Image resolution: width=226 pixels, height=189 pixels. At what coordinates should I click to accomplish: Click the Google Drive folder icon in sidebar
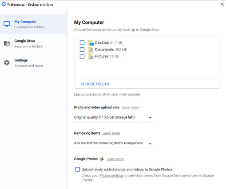pyautogui.click(x=7, y=43)
